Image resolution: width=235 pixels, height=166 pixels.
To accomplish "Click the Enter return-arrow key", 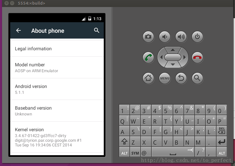I will (222, 141).
